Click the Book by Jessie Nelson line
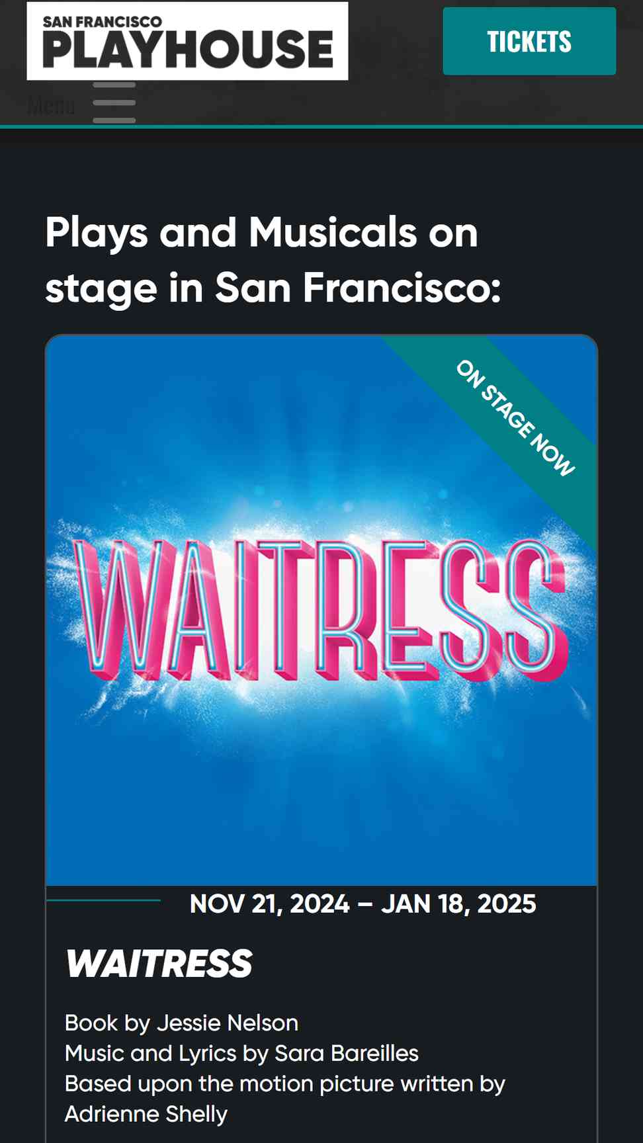643x1143 pixels. click(x=181, y=1023)
